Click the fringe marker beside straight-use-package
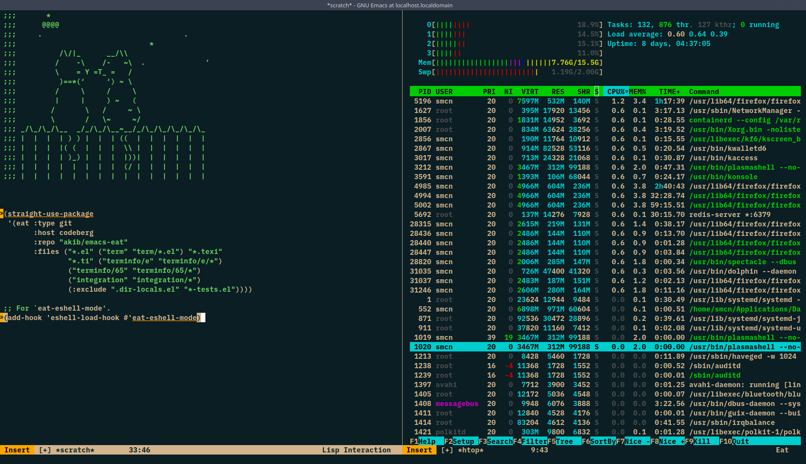 tap(2, 214)
